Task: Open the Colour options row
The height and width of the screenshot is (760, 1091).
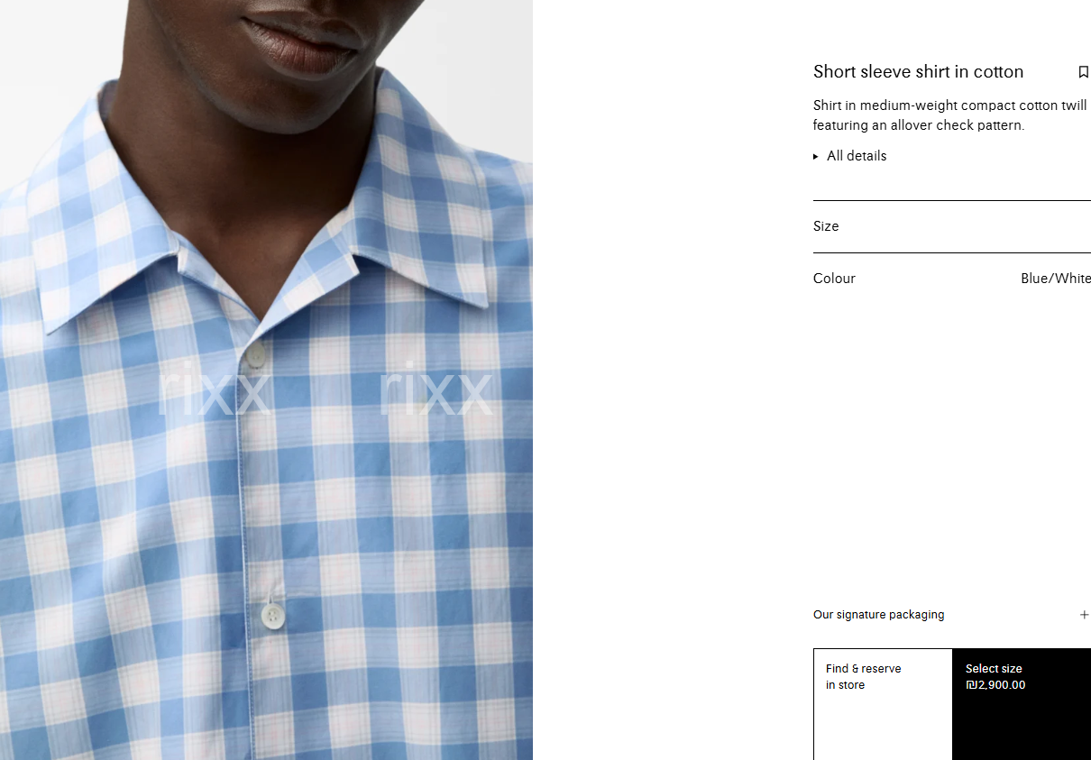Action: point(952,279)
